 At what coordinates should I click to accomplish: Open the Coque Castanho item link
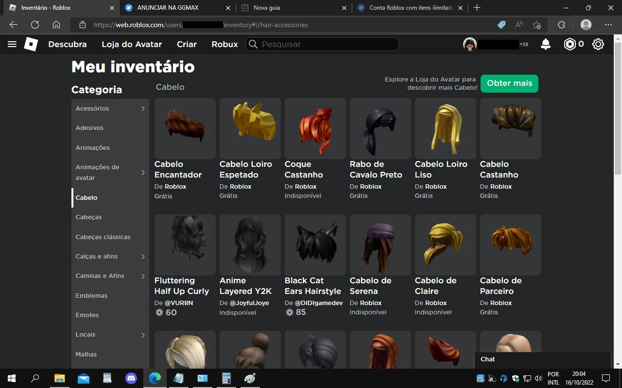coord(304,169)
